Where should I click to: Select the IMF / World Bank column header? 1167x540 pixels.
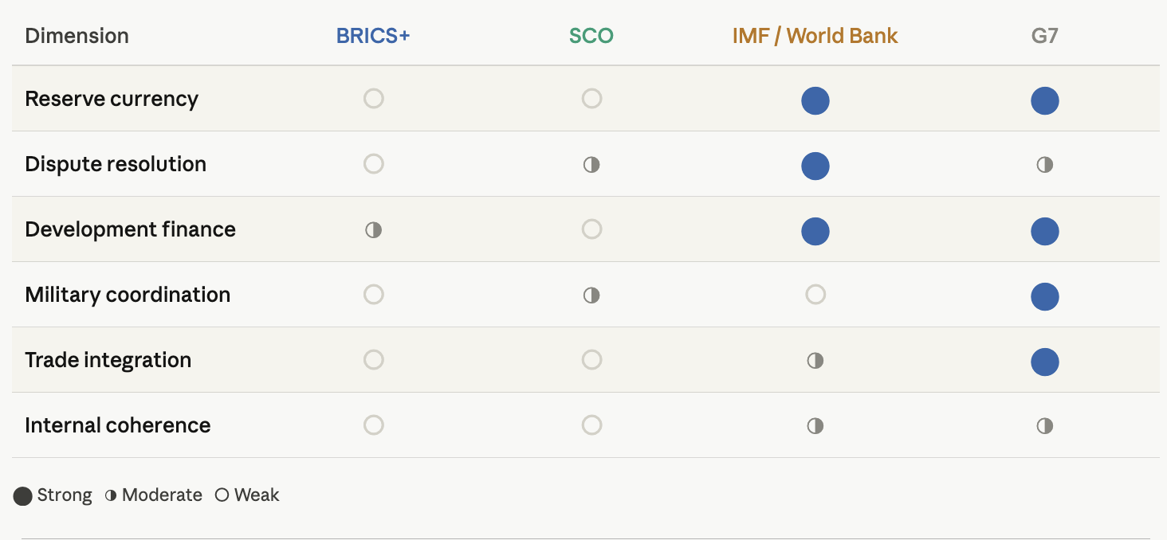point(815,36)
